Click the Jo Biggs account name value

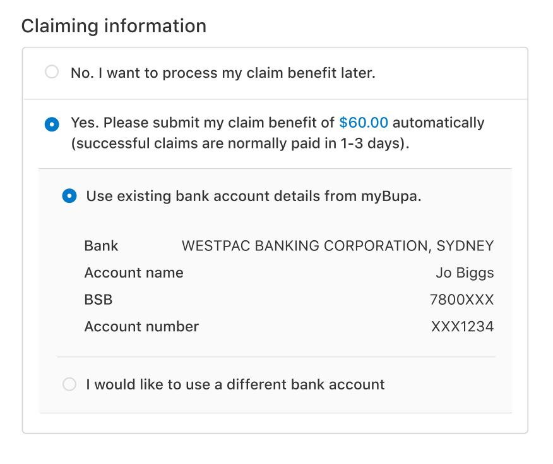pyautogui.click(x=465, y=273)
